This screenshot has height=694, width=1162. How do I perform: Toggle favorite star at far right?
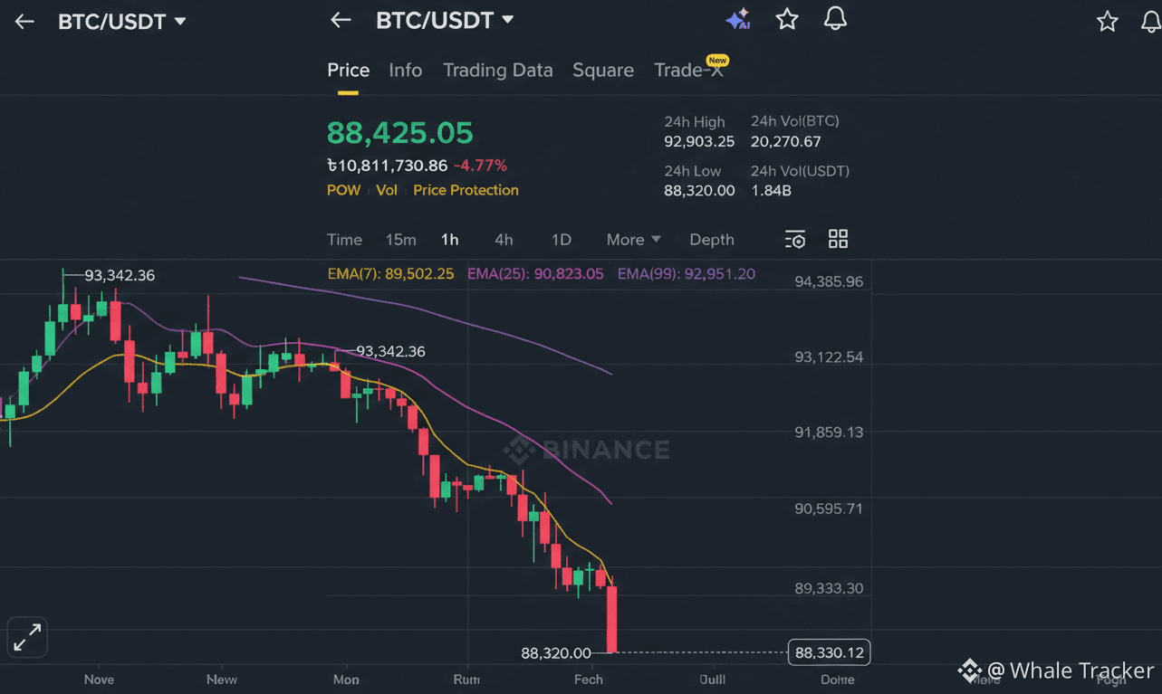[x=1107, y=21]
